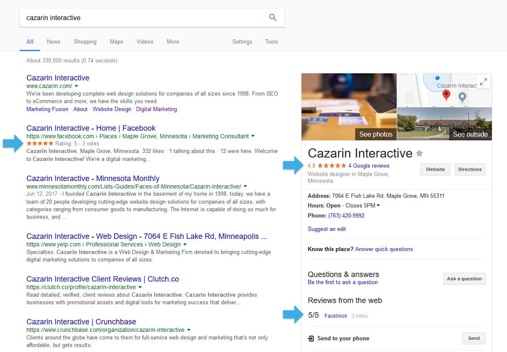The image size is (507, 352).
Task: Open dropdown arrow for the Yelp result URL
Action: (185, 244)
